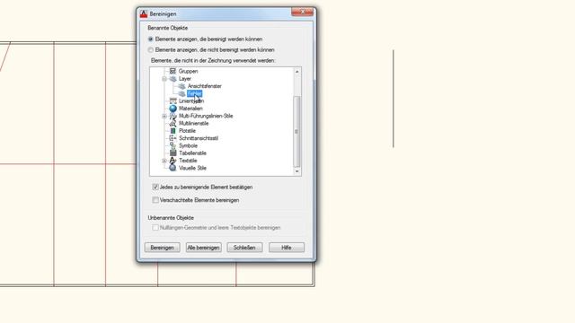Image resolution: width=575 pixels, height=323 pixels.
Task: Click the Symbole icon
Action: coord(172,145)
